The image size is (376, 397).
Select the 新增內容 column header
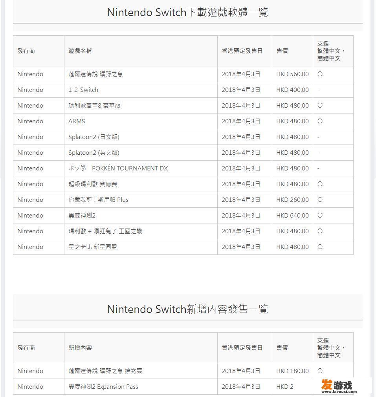(x=80, y=348)
